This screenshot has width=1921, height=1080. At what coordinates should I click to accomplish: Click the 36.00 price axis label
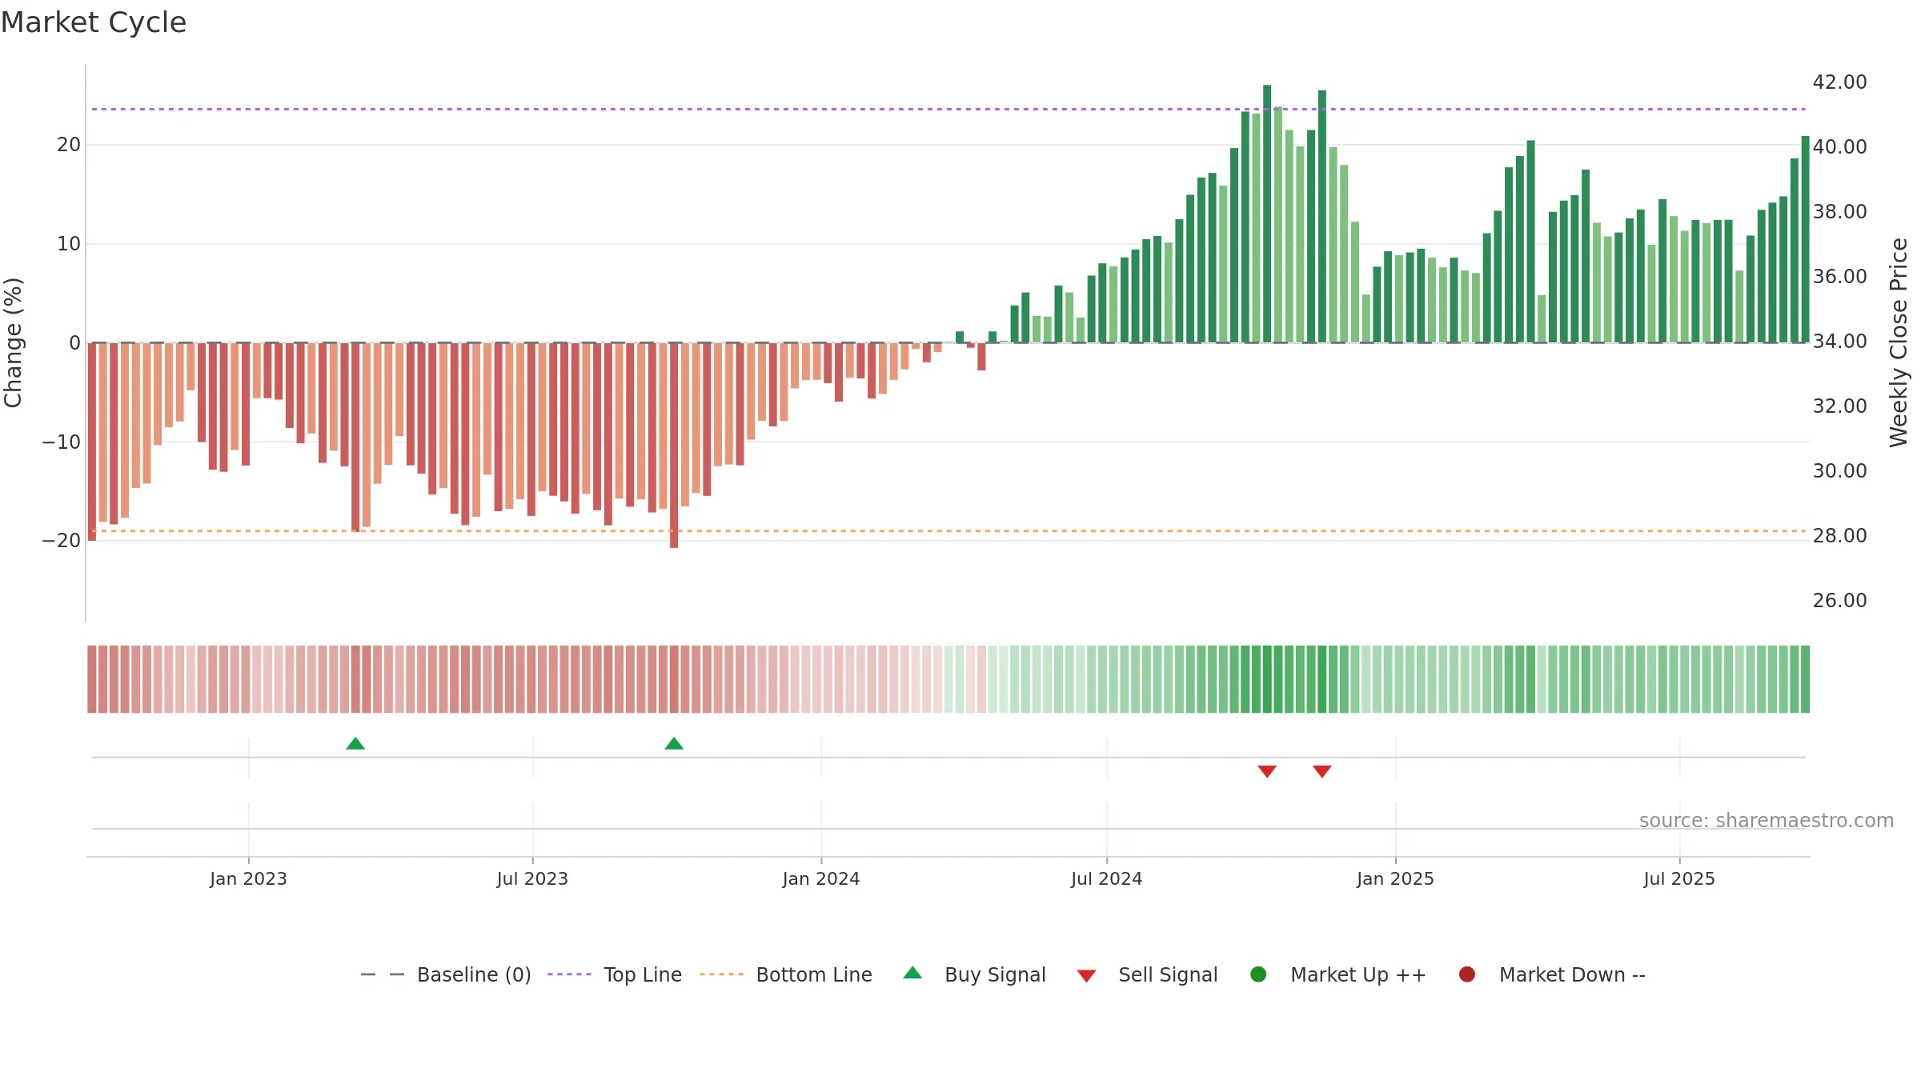point(1839,277)
